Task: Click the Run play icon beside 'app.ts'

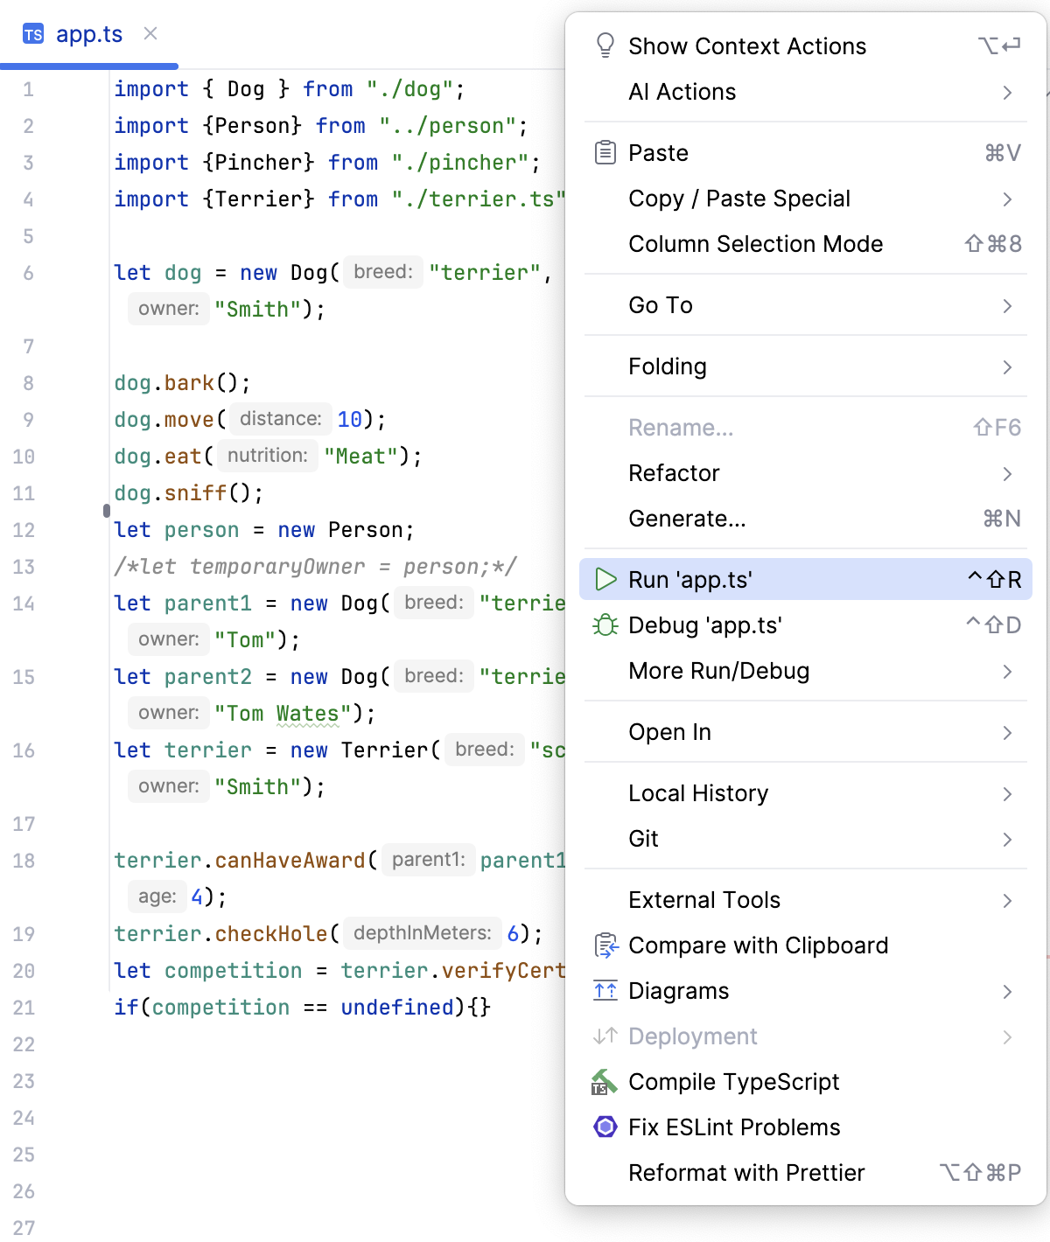Action: 605,579
